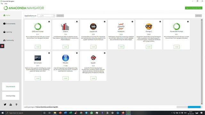This screenshot has width=205, height=115.
Task: Open the Documentation link
Action: 11,87
